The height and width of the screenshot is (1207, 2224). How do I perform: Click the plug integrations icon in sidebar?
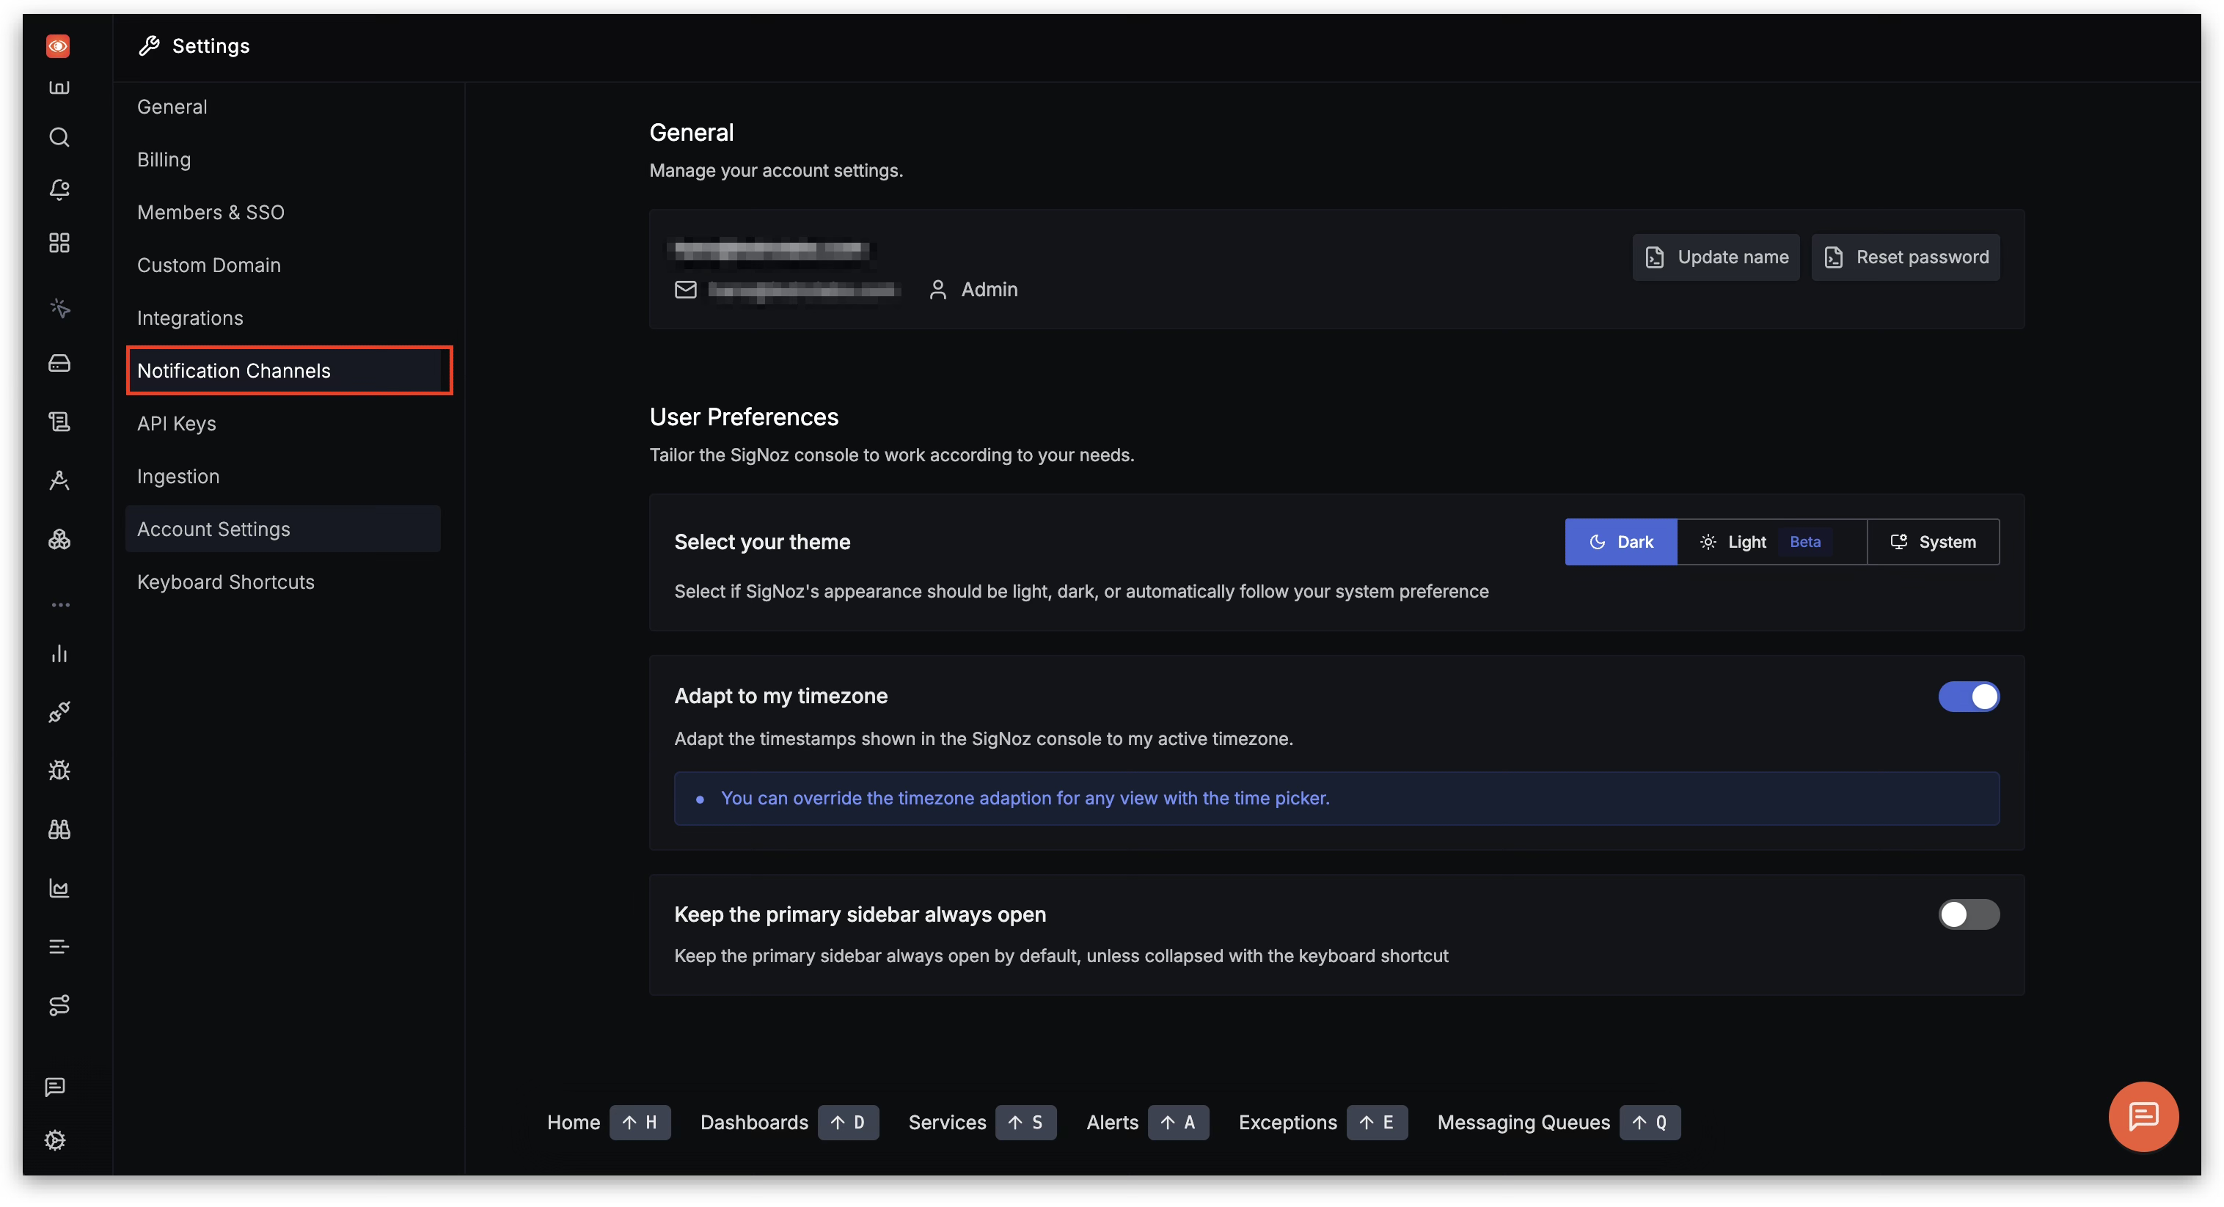point(59,712)
